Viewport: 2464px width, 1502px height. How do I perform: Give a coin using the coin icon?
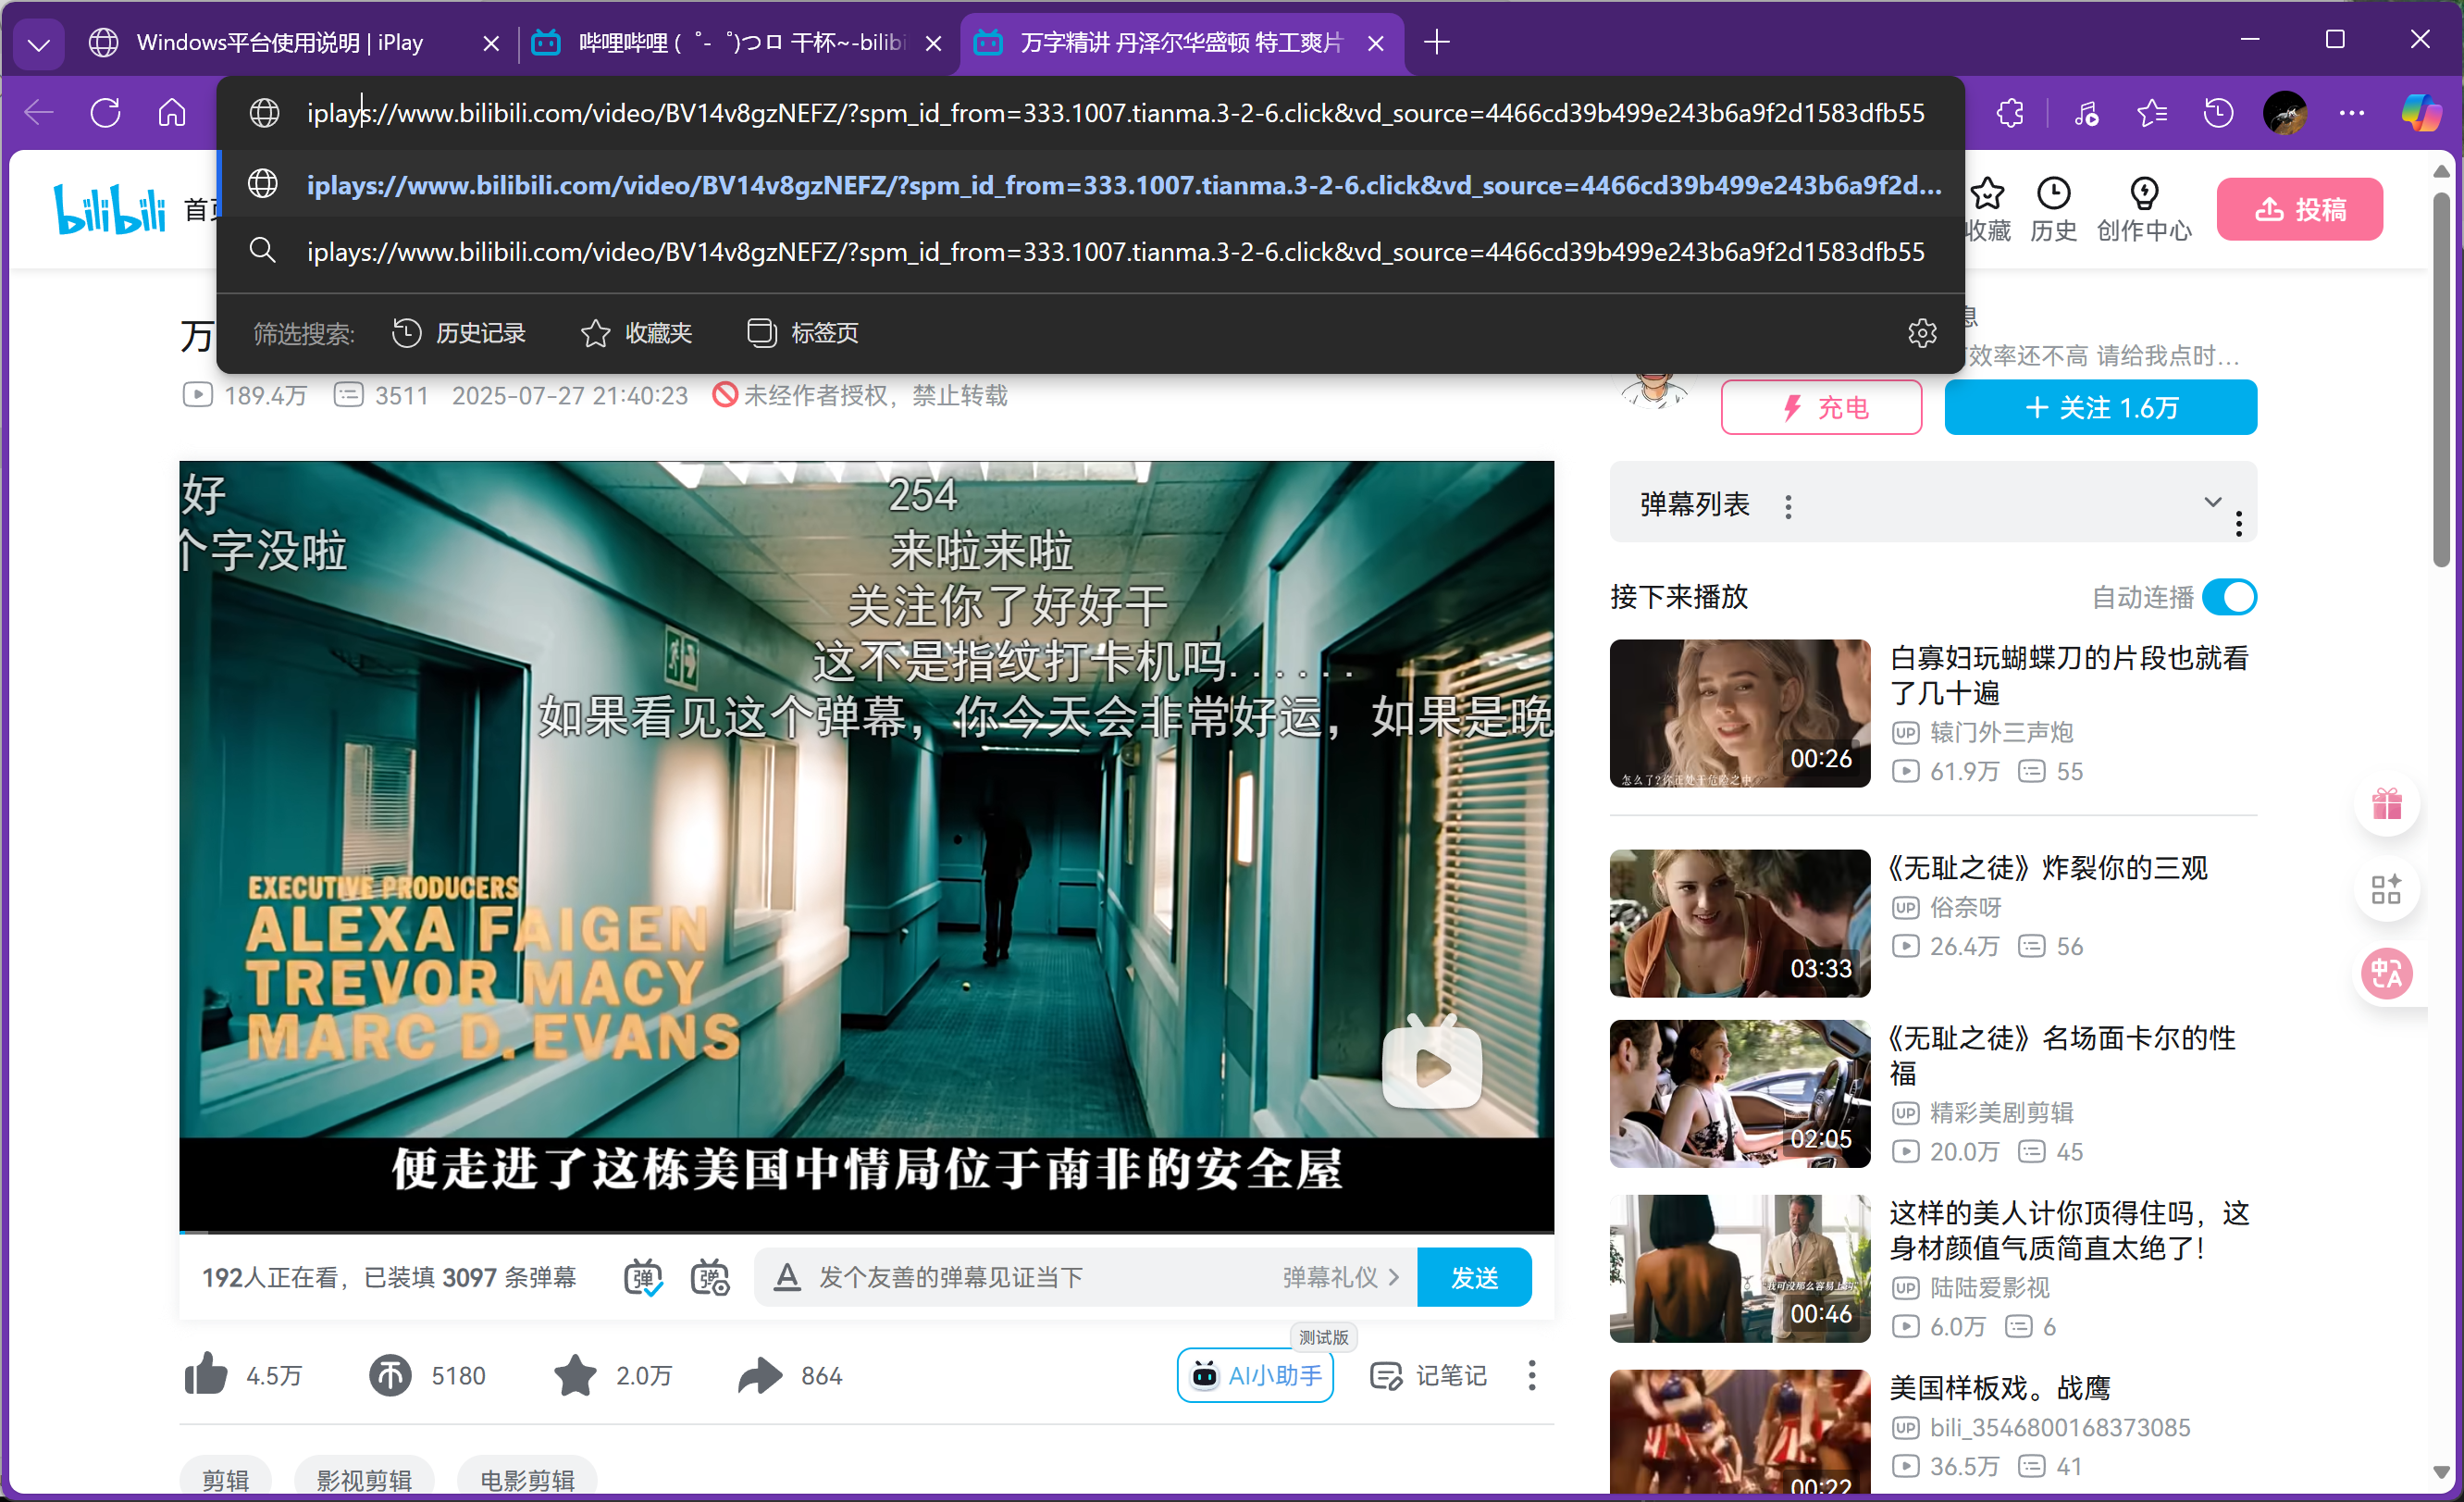[x=390, y=1375]
